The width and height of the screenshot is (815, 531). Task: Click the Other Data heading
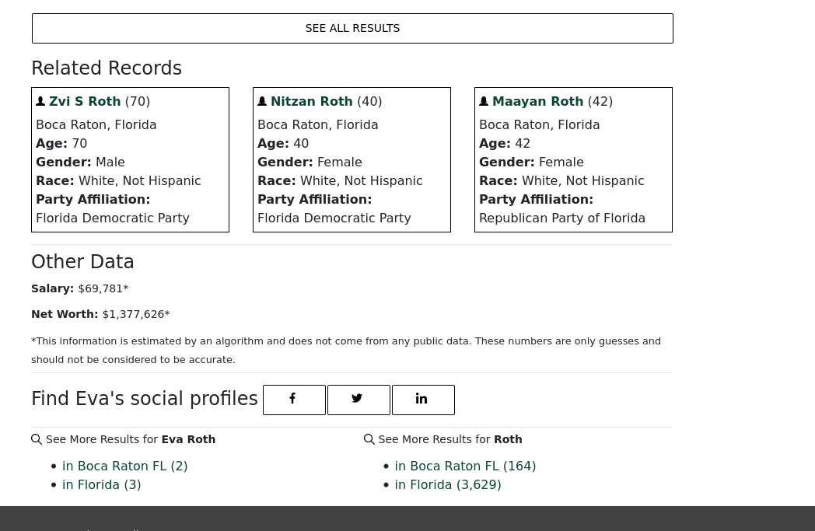coord(82,261)
